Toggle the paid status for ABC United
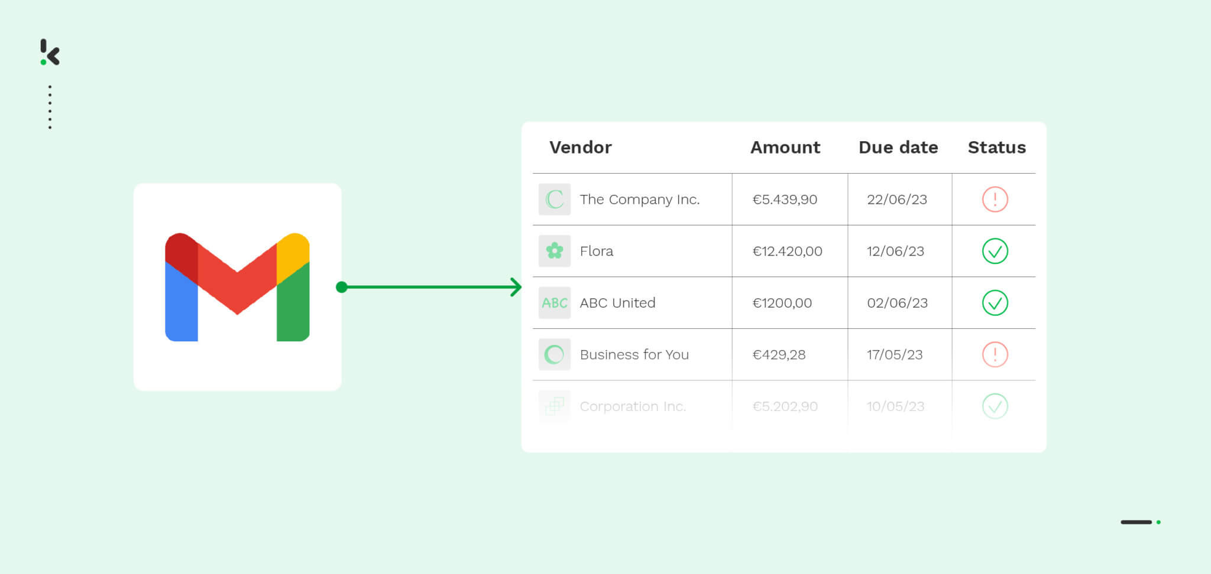Viewport: 1211px width, 574px height. tap(996, 302)
